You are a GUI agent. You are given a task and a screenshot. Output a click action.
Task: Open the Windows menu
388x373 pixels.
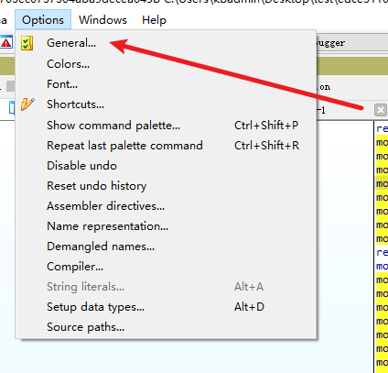(x=102, y=20)
